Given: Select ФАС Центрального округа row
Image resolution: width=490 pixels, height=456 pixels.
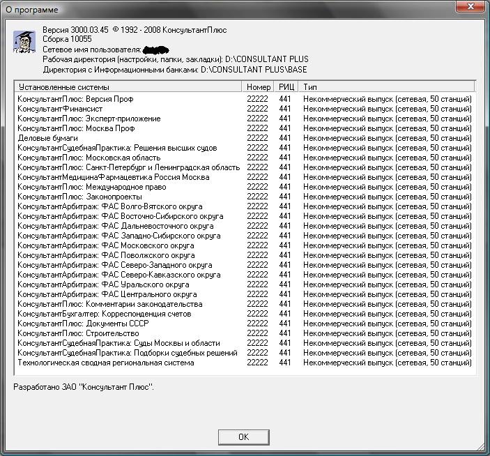Looking at the screenshot, I should tap(245, 294).
